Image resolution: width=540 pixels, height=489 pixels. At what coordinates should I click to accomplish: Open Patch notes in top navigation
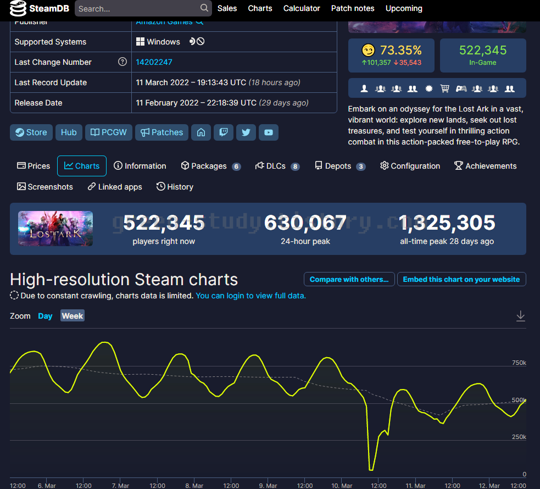click(353, 8)
